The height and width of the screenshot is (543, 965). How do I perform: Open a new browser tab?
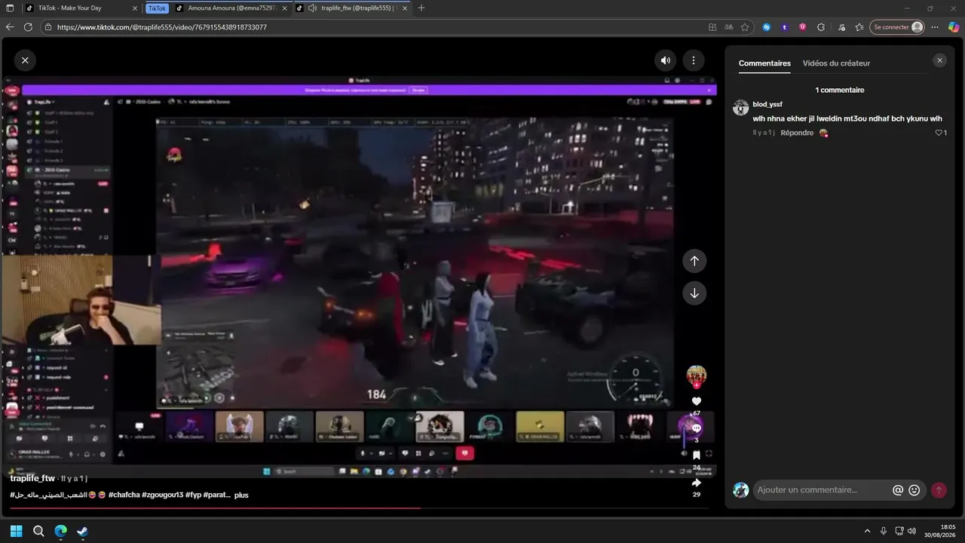421,8
